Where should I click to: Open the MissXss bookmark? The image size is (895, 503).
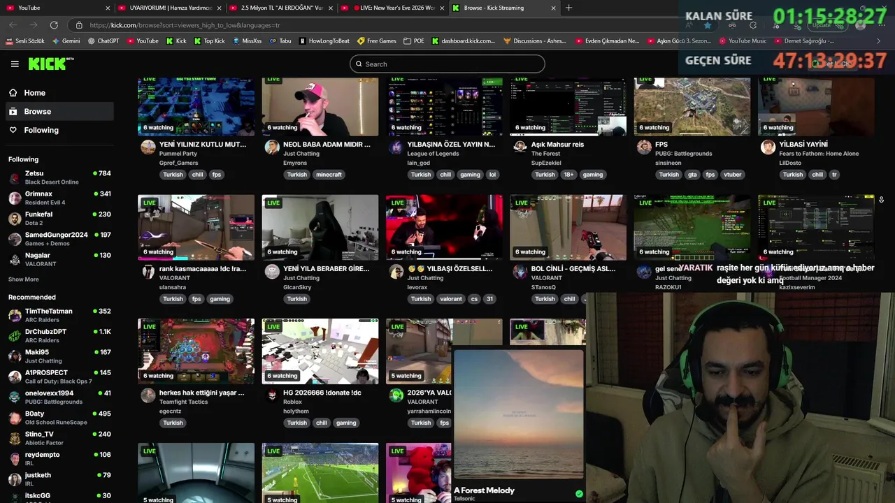tap(247, 41)
